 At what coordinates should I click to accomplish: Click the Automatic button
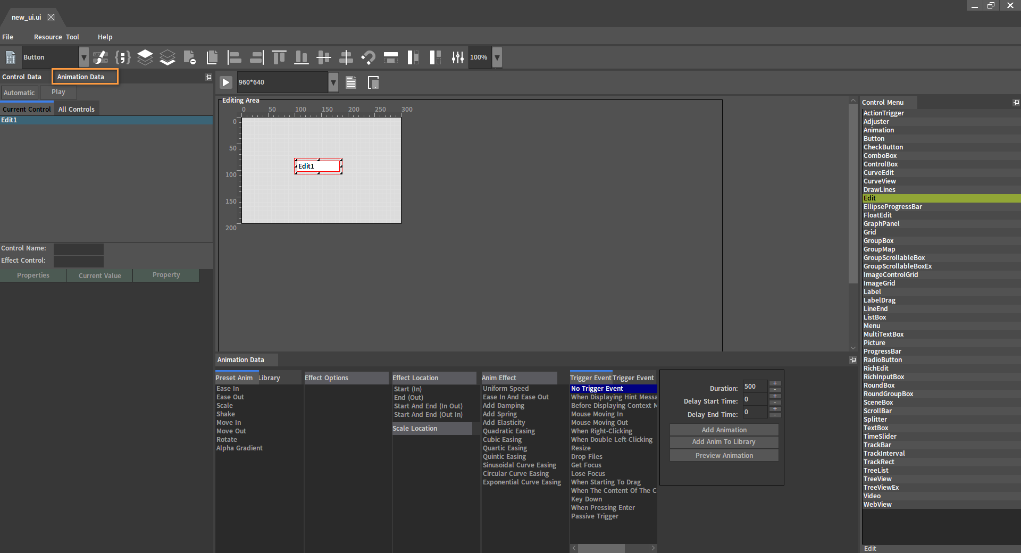pyautogui.click(x=19, y=93)
